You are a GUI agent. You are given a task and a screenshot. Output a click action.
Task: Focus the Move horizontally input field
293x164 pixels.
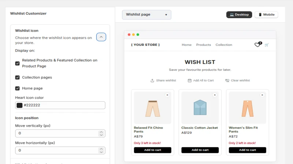(60, 151)
